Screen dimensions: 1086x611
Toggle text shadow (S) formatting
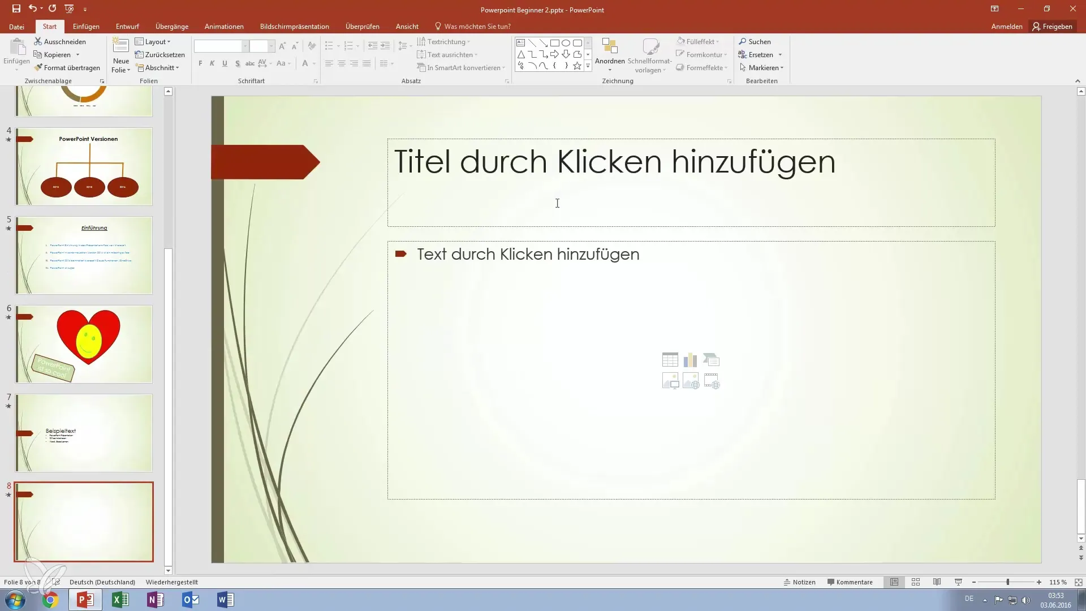tap(237, 63)
